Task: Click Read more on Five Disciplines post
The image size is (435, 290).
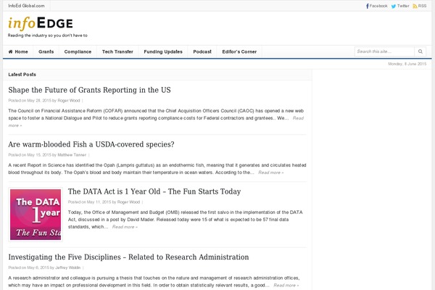Action: (286, 285)
